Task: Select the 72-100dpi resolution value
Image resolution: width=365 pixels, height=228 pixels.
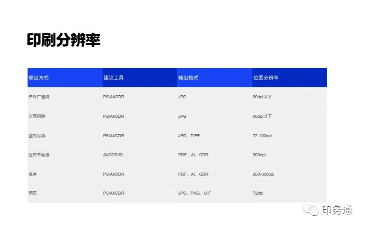Action: click(x=262, y=136)
